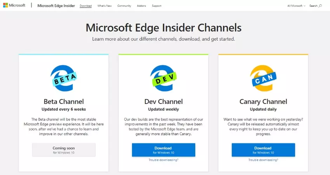Download the Canary Channel build
Image resolution: width=330 pixels, height=175 pixels.
tap(263, 150)
